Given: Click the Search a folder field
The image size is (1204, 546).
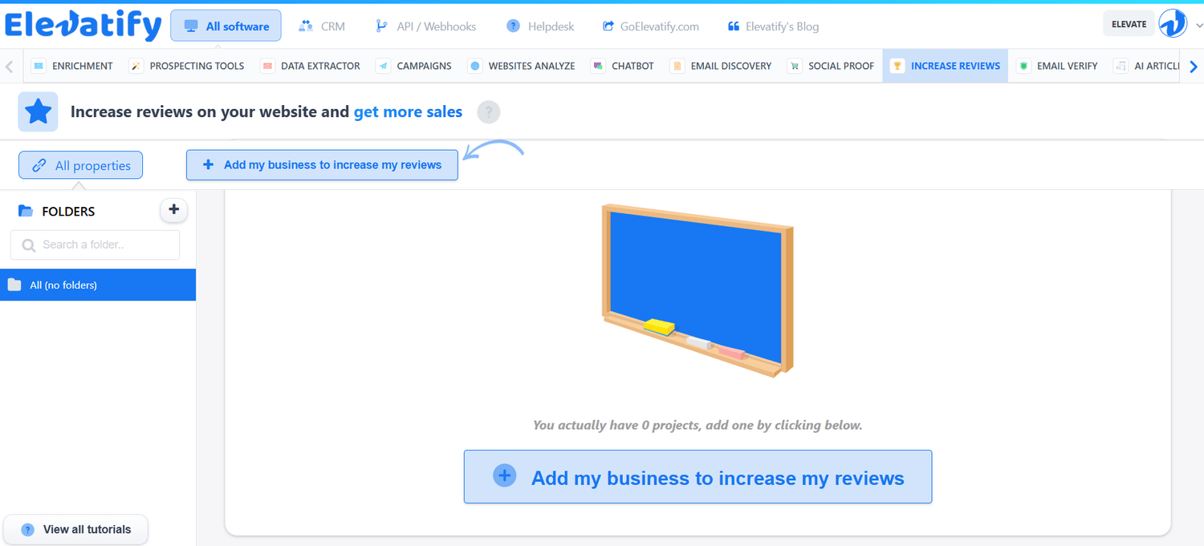Looking at the screenshot, I should click(x=96, y=245).
